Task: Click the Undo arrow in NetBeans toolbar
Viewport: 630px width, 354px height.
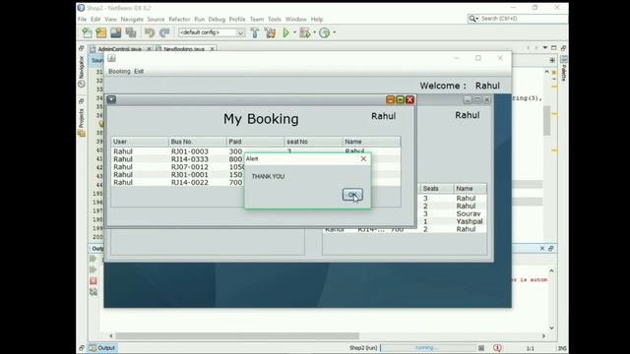Action: coord(150,32)
